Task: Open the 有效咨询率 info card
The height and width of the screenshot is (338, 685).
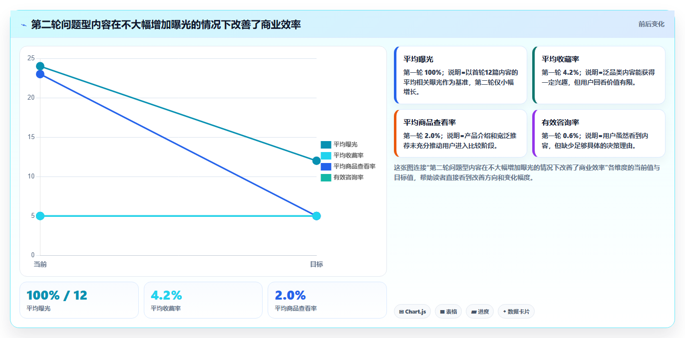Action: (599, 134)
